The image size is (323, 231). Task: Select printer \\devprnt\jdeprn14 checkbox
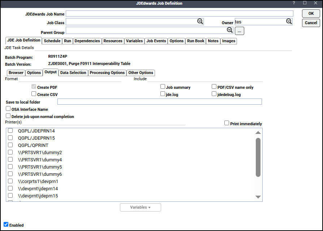tap(10, 188)
